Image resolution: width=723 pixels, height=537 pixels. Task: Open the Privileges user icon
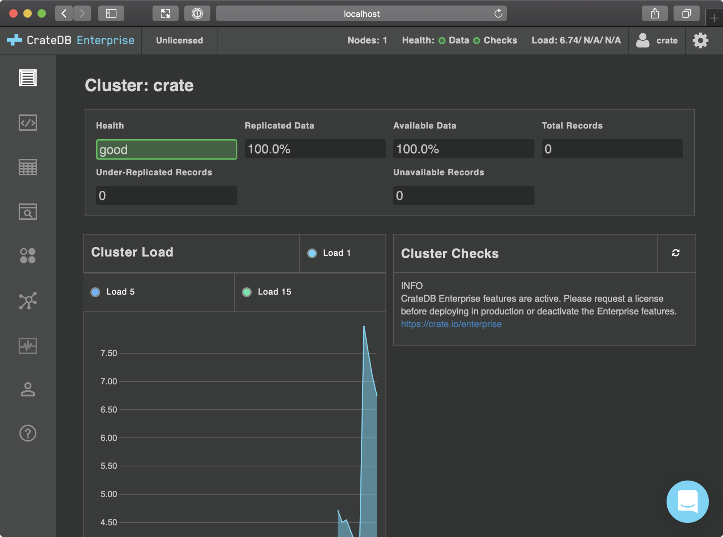[x=27, y=389]
